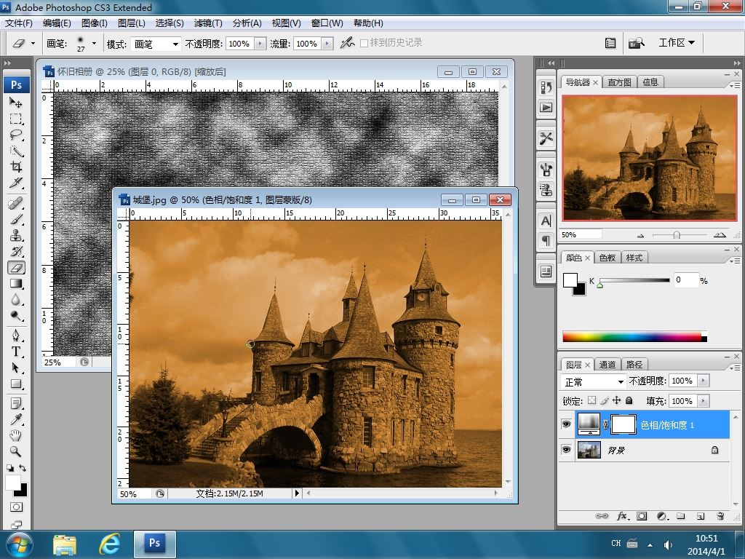Select the Lasso tool
Image resolution: width=745 pixels, height=559 pixels.
pos(16,135)
